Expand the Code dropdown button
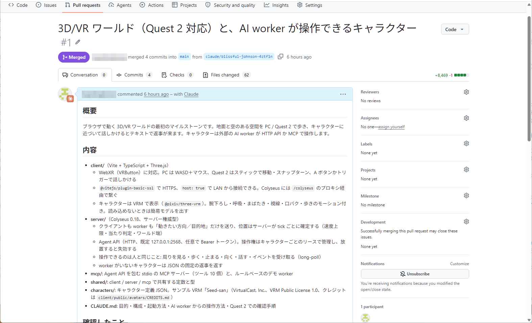This screenshot has width=532, height=323. (455, 29)
